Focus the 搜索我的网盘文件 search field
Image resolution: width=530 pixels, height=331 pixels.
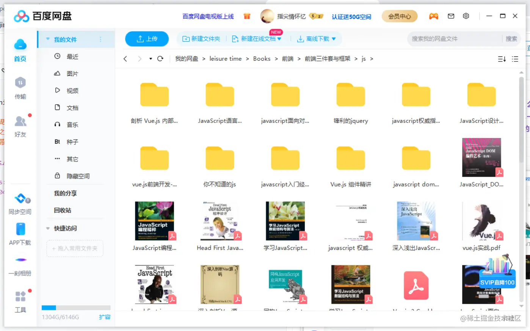click(454, 39)
